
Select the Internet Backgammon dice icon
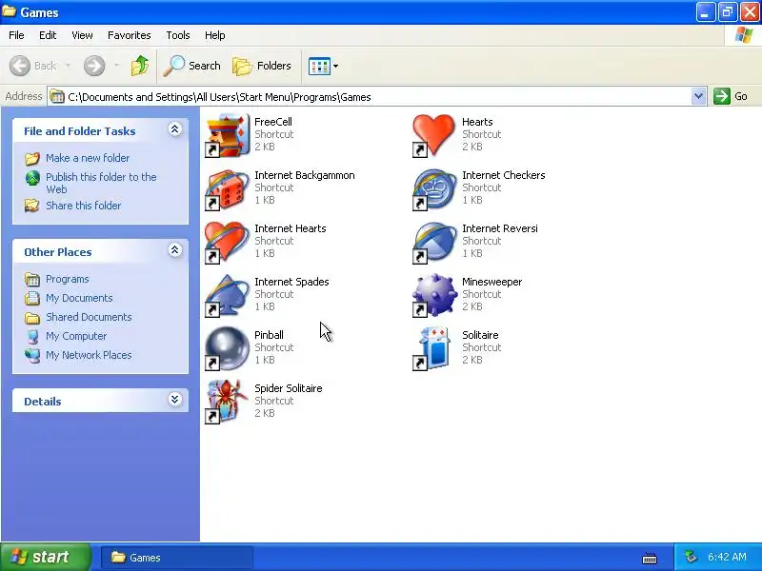pos(227,188)
